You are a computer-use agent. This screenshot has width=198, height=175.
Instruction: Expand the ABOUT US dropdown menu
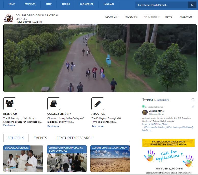[112, 17]
